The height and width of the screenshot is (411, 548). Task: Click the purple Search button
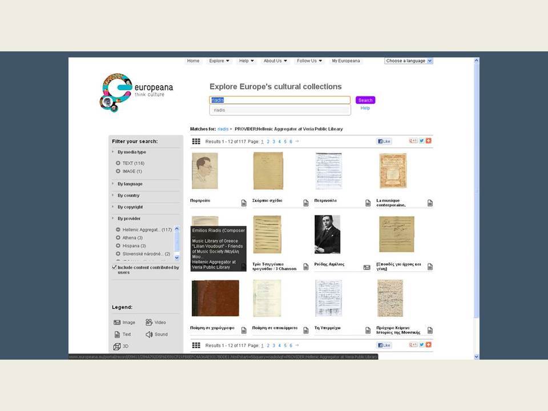[x=365, y=100]
